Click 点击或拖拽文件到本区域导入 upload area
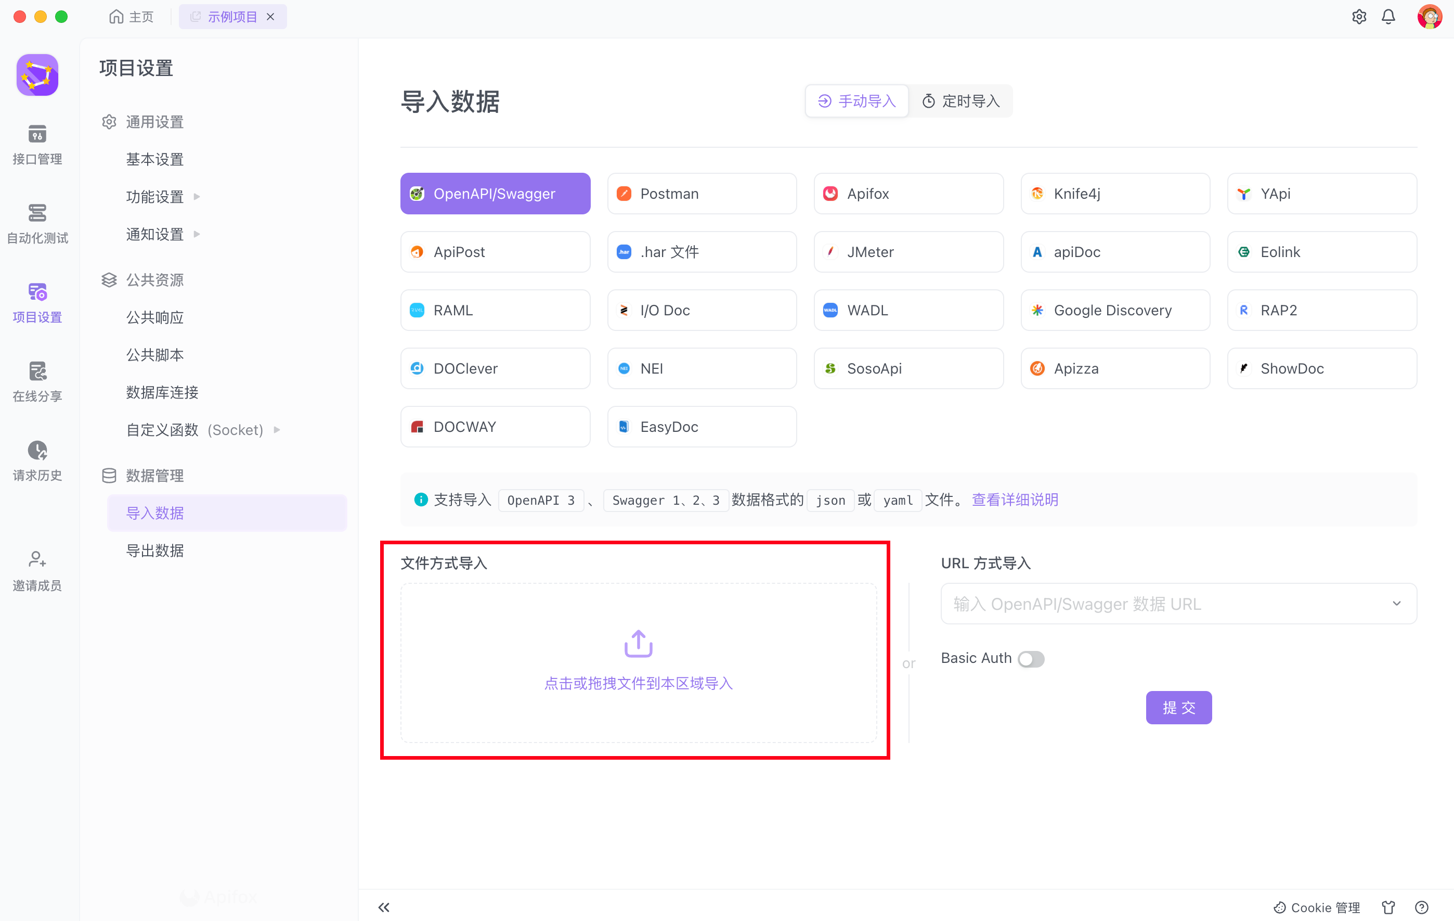This screenshot has height=921, width=1454. click(638, 663)
